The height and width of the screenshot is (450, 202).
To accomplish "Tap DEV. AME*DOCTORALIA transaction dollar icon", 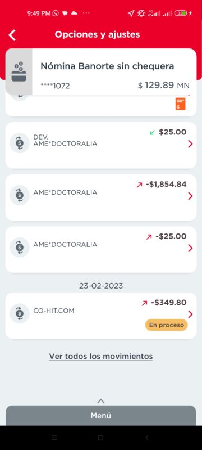I will pos(20,143).
